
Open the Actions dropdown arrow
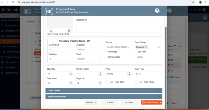[96, 102]
